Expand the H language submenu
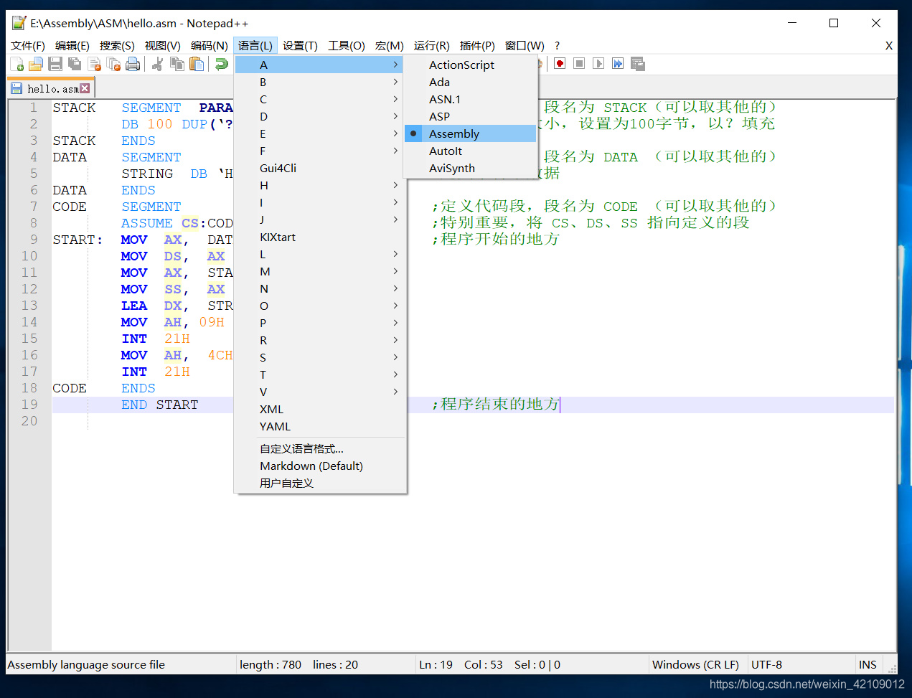Viewport: 912px width, 698px height. tap(319, 185)
